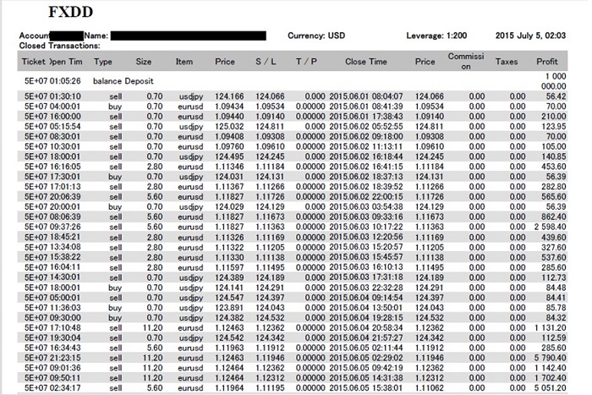The height and width of the screenshot is (395, 592).
Task: Select open price 123.891
Action: click(x=229, y=308)
